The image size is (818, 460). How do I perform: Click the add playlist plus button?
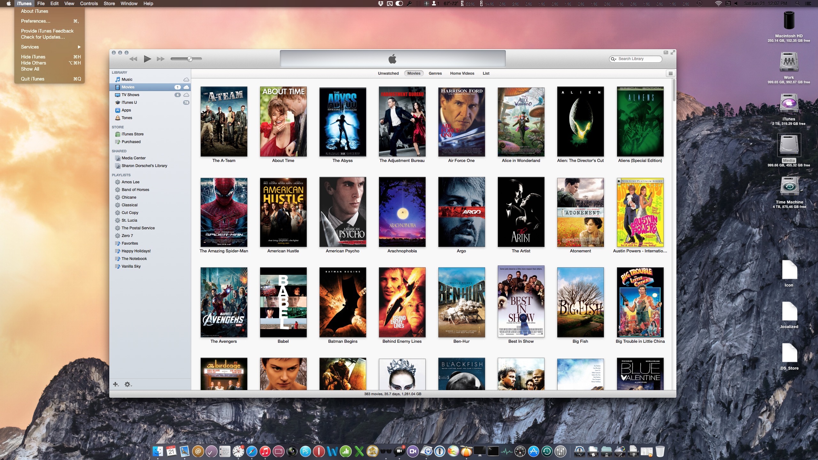pyautogui.click(x=116, y=384)
